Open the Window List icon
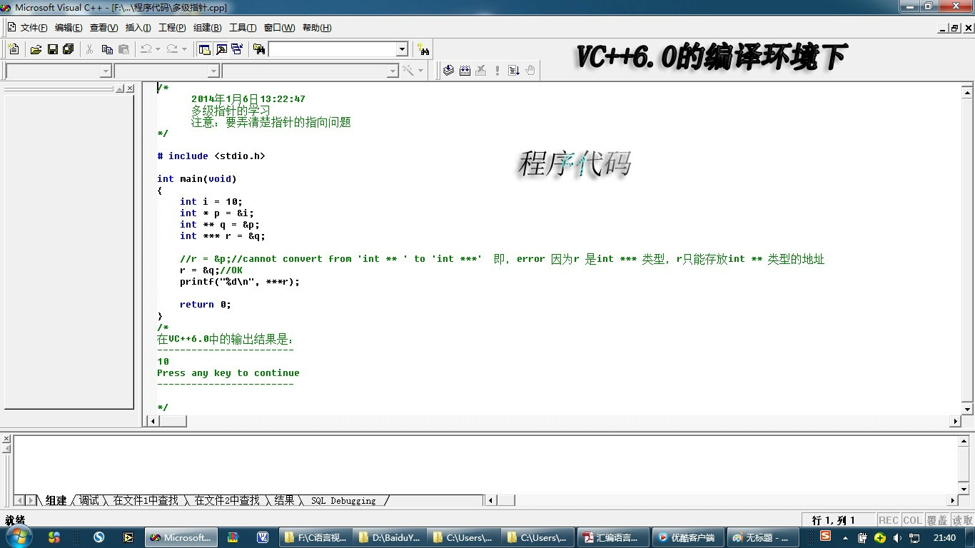Image resolution: width=975 pixels, height=548 pixels. point(237,49)
